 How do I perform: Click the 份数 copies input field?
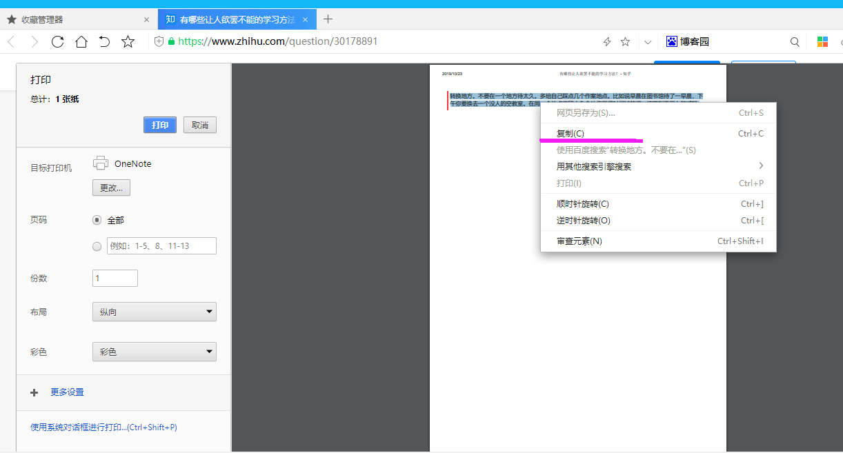pos(115,279)
